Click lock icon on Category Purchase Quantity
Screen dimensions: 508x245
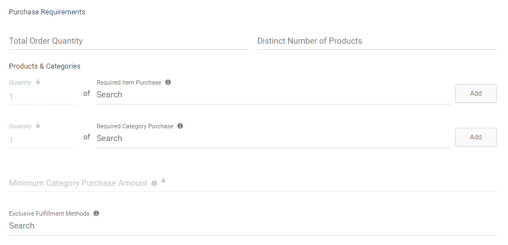(38, 126)
